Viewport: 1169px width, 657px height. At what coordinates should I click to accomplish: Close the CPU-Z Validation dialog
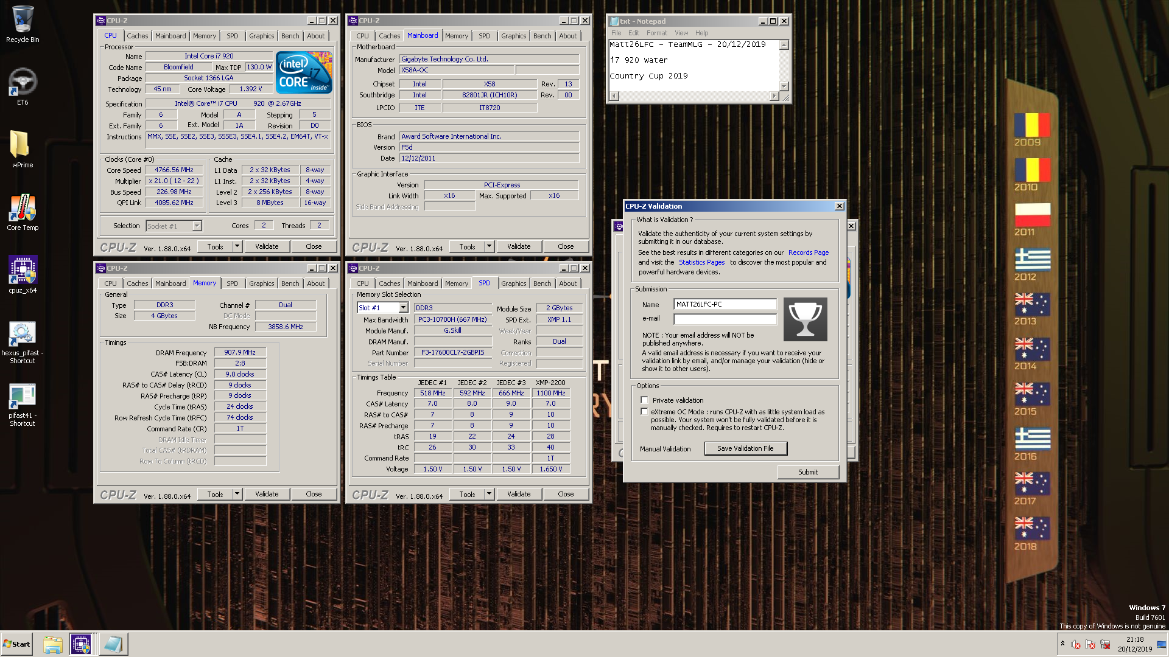(839, 206)
